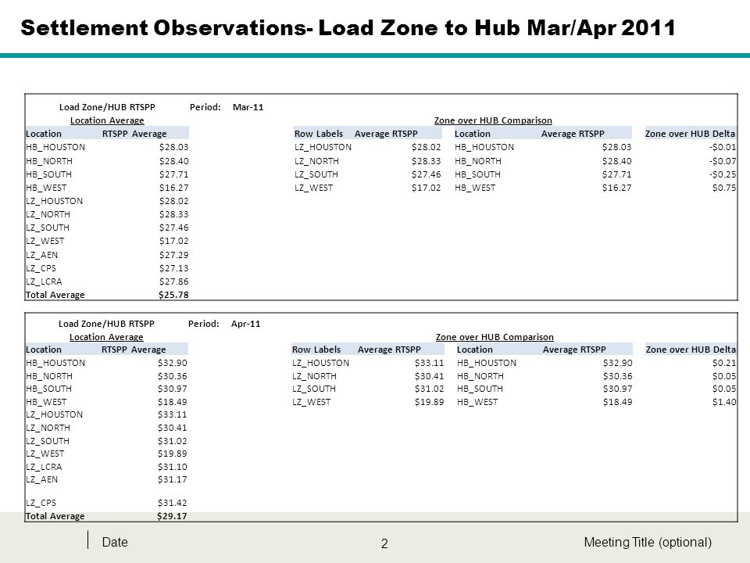Click 'Row Labels' header in Mar-11 table
This screenshot has height=563, width=750.
click(319, 134)
